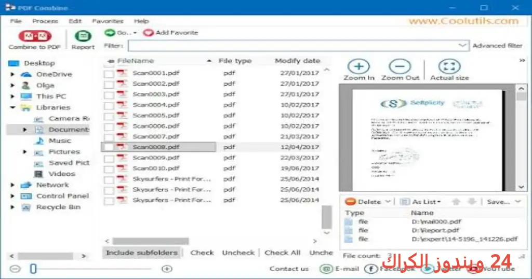Image resolution: width=532 pixels, height=279 pixels.
Task: Open the Process menu
Action: (45, 21)
